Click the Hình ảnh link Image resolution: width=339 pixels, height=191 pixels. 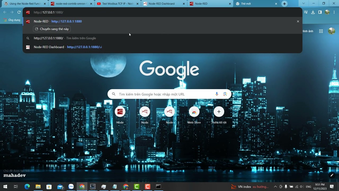pos(308,31)
